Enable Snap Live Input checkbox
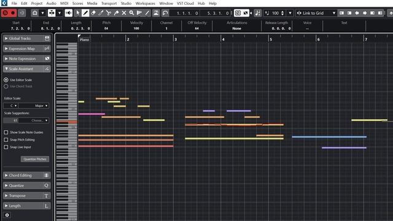Viewport: 393px width, 221px height. (x=6, y=147)
